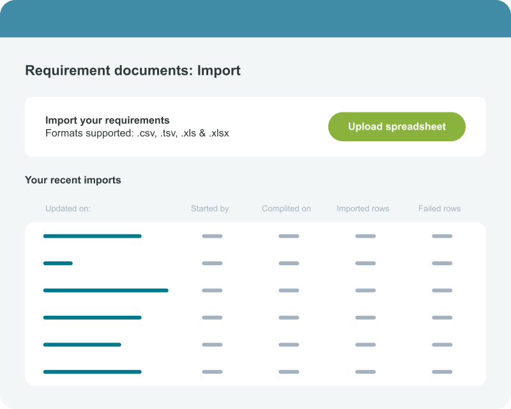Sort by the 'Complited on' column header
511x409 pixels.
(x=286, y=208)
